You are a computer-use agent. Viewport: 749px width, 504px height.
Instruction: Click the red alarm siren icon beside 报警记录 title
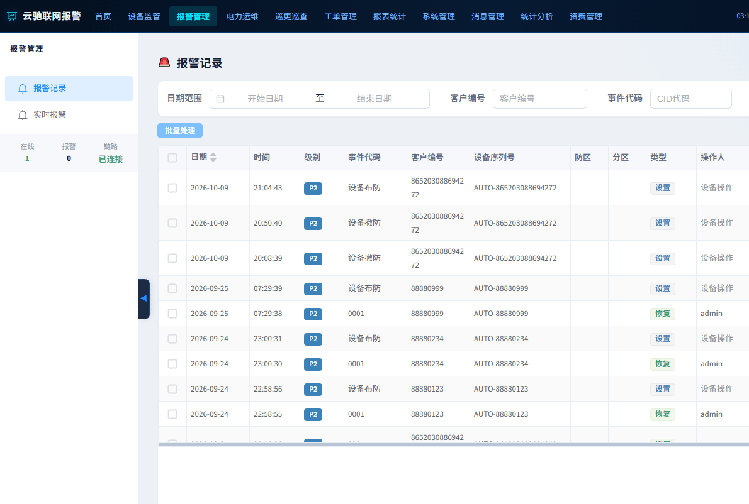point(164,62)
